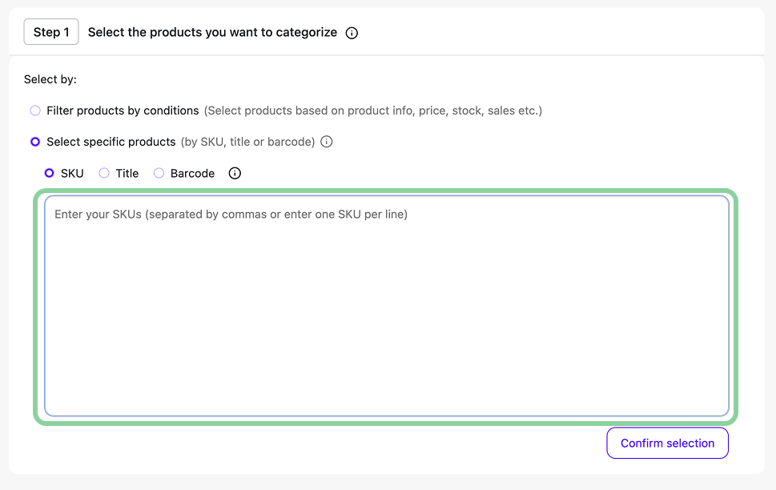
Task: Click the 'Select by:' label
Action: pos(50,79)
